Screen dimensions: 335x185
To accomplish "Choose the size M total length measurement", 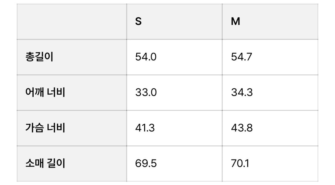I will pos(241,57).
